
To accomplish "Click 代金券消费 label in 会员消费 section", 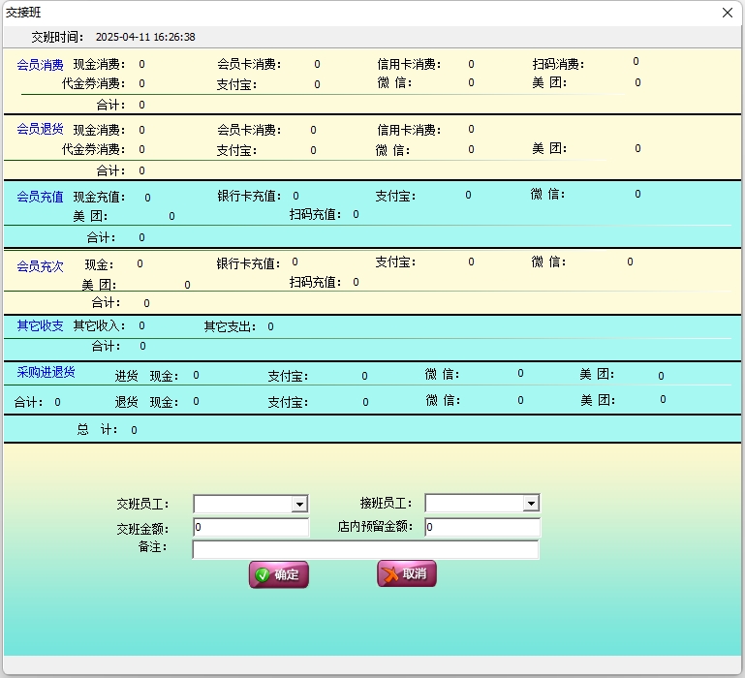I will click(93, 83).
